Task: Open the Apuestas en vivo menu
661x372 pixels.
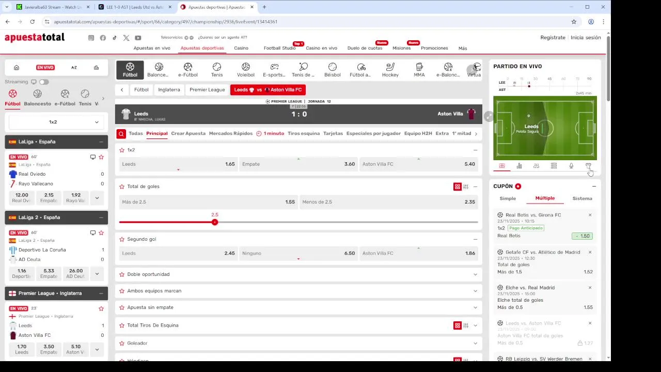Action: point(152,48)
